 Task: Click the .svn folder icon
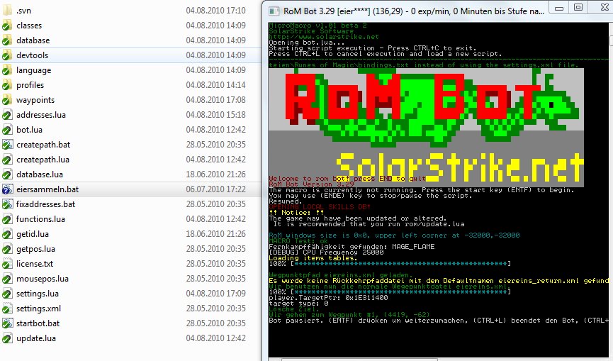point(7,11)
